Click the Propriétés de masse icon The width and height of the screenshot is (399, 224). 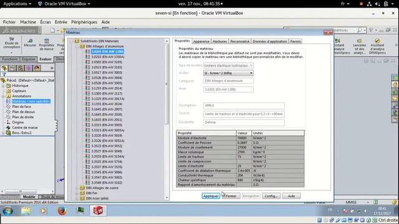coord(46,44)
